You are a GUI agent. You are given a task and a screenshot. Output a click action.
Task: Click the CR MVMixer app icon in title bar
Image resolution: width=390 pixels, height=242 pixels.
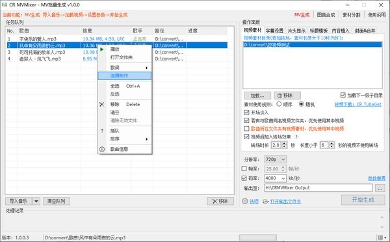pos(5,5)
